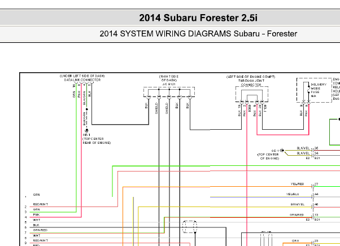Click the data link connector pin 4 terminal

coord(86,83)
